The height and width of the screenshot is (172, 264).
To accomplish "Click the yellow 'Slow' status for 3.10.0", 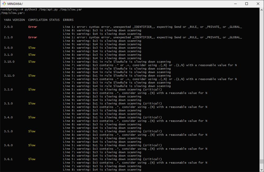I will click(32, 62).
